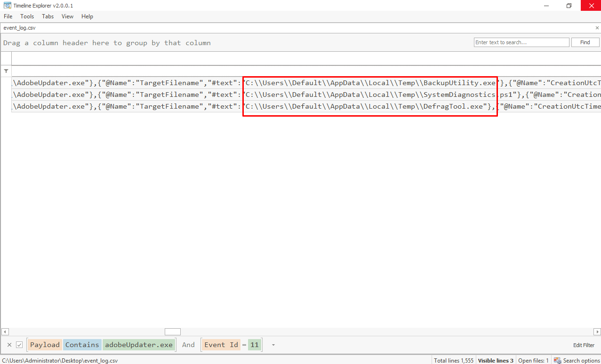Image resolution: width=601 pixels, height=364 pixels.
Task: Close the event_log.csv tab
Action: (x=597, y=28)
